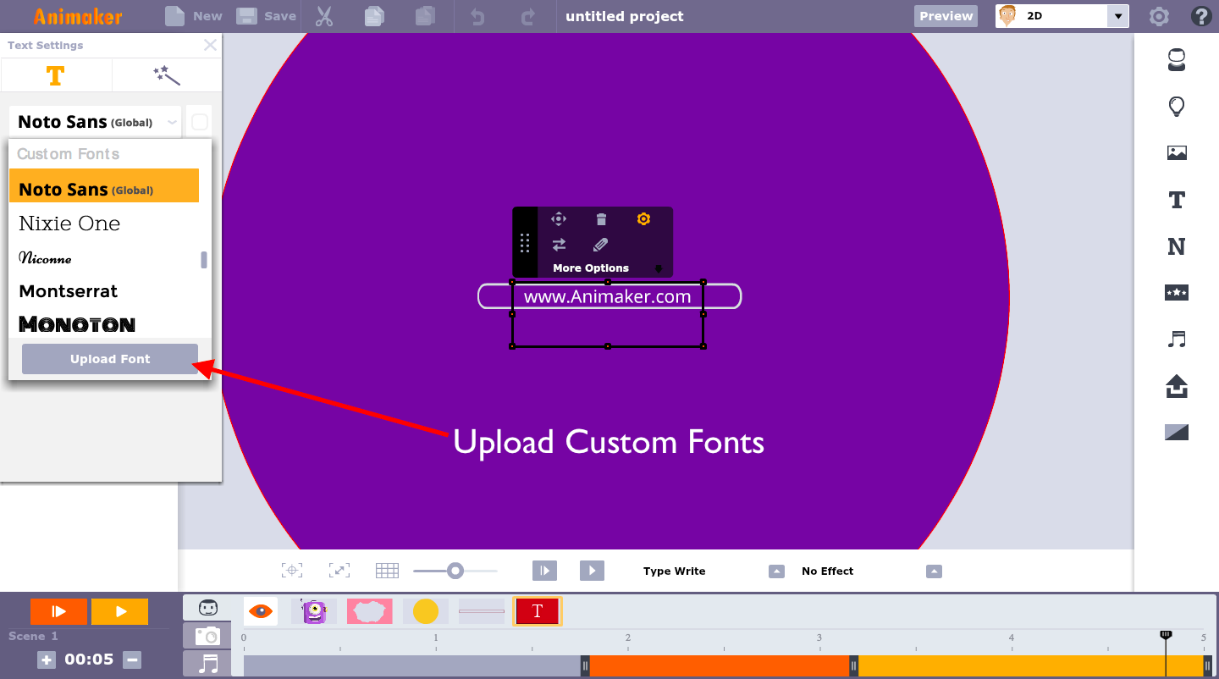Open the Sound music note library
The height and width of the screenshot is (679, 1219).
[x=1177, y=339]
